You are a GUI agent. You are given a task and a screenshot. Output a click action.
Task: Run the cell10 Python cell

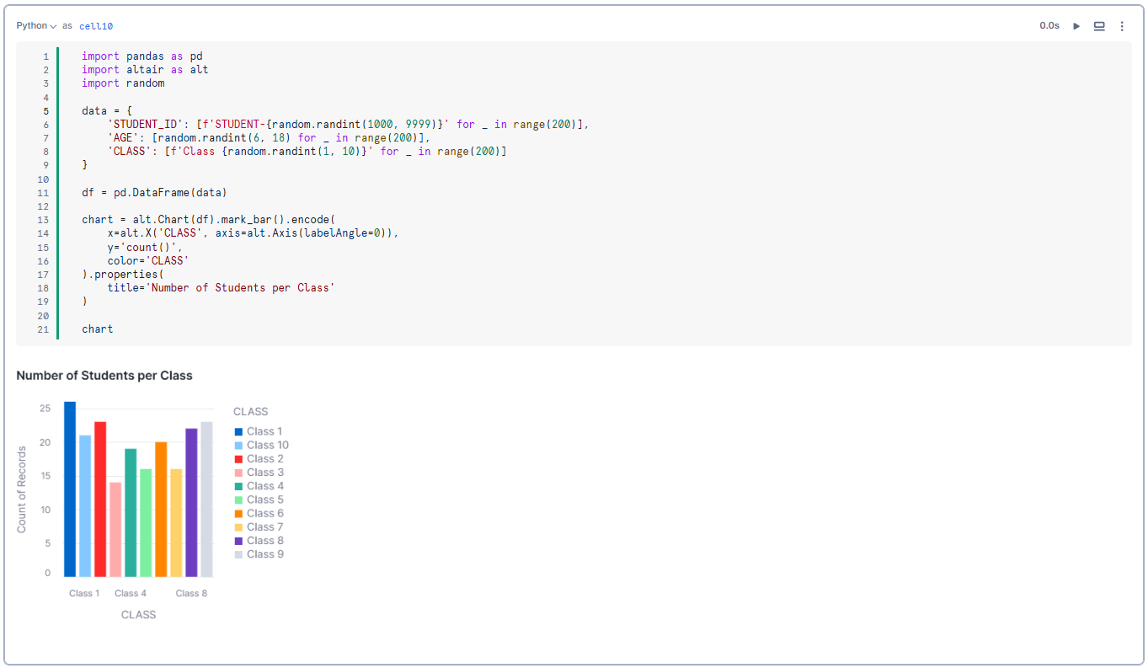[x=1076, y=25]
